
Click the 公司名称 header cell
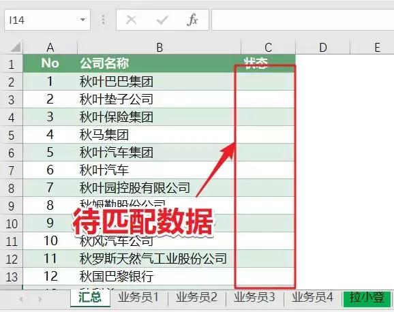(160, 63)
